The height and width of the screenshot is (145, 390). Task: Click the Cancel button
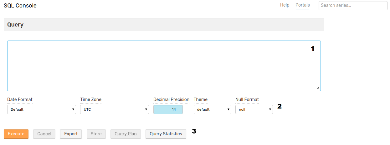pyautogui.click(x=44, y=134)
